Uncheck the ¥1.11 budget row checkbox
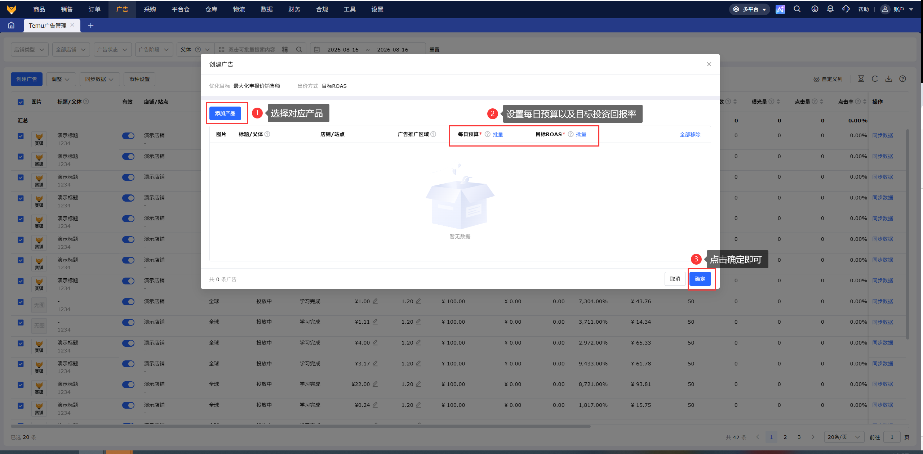 coord(21,322)
